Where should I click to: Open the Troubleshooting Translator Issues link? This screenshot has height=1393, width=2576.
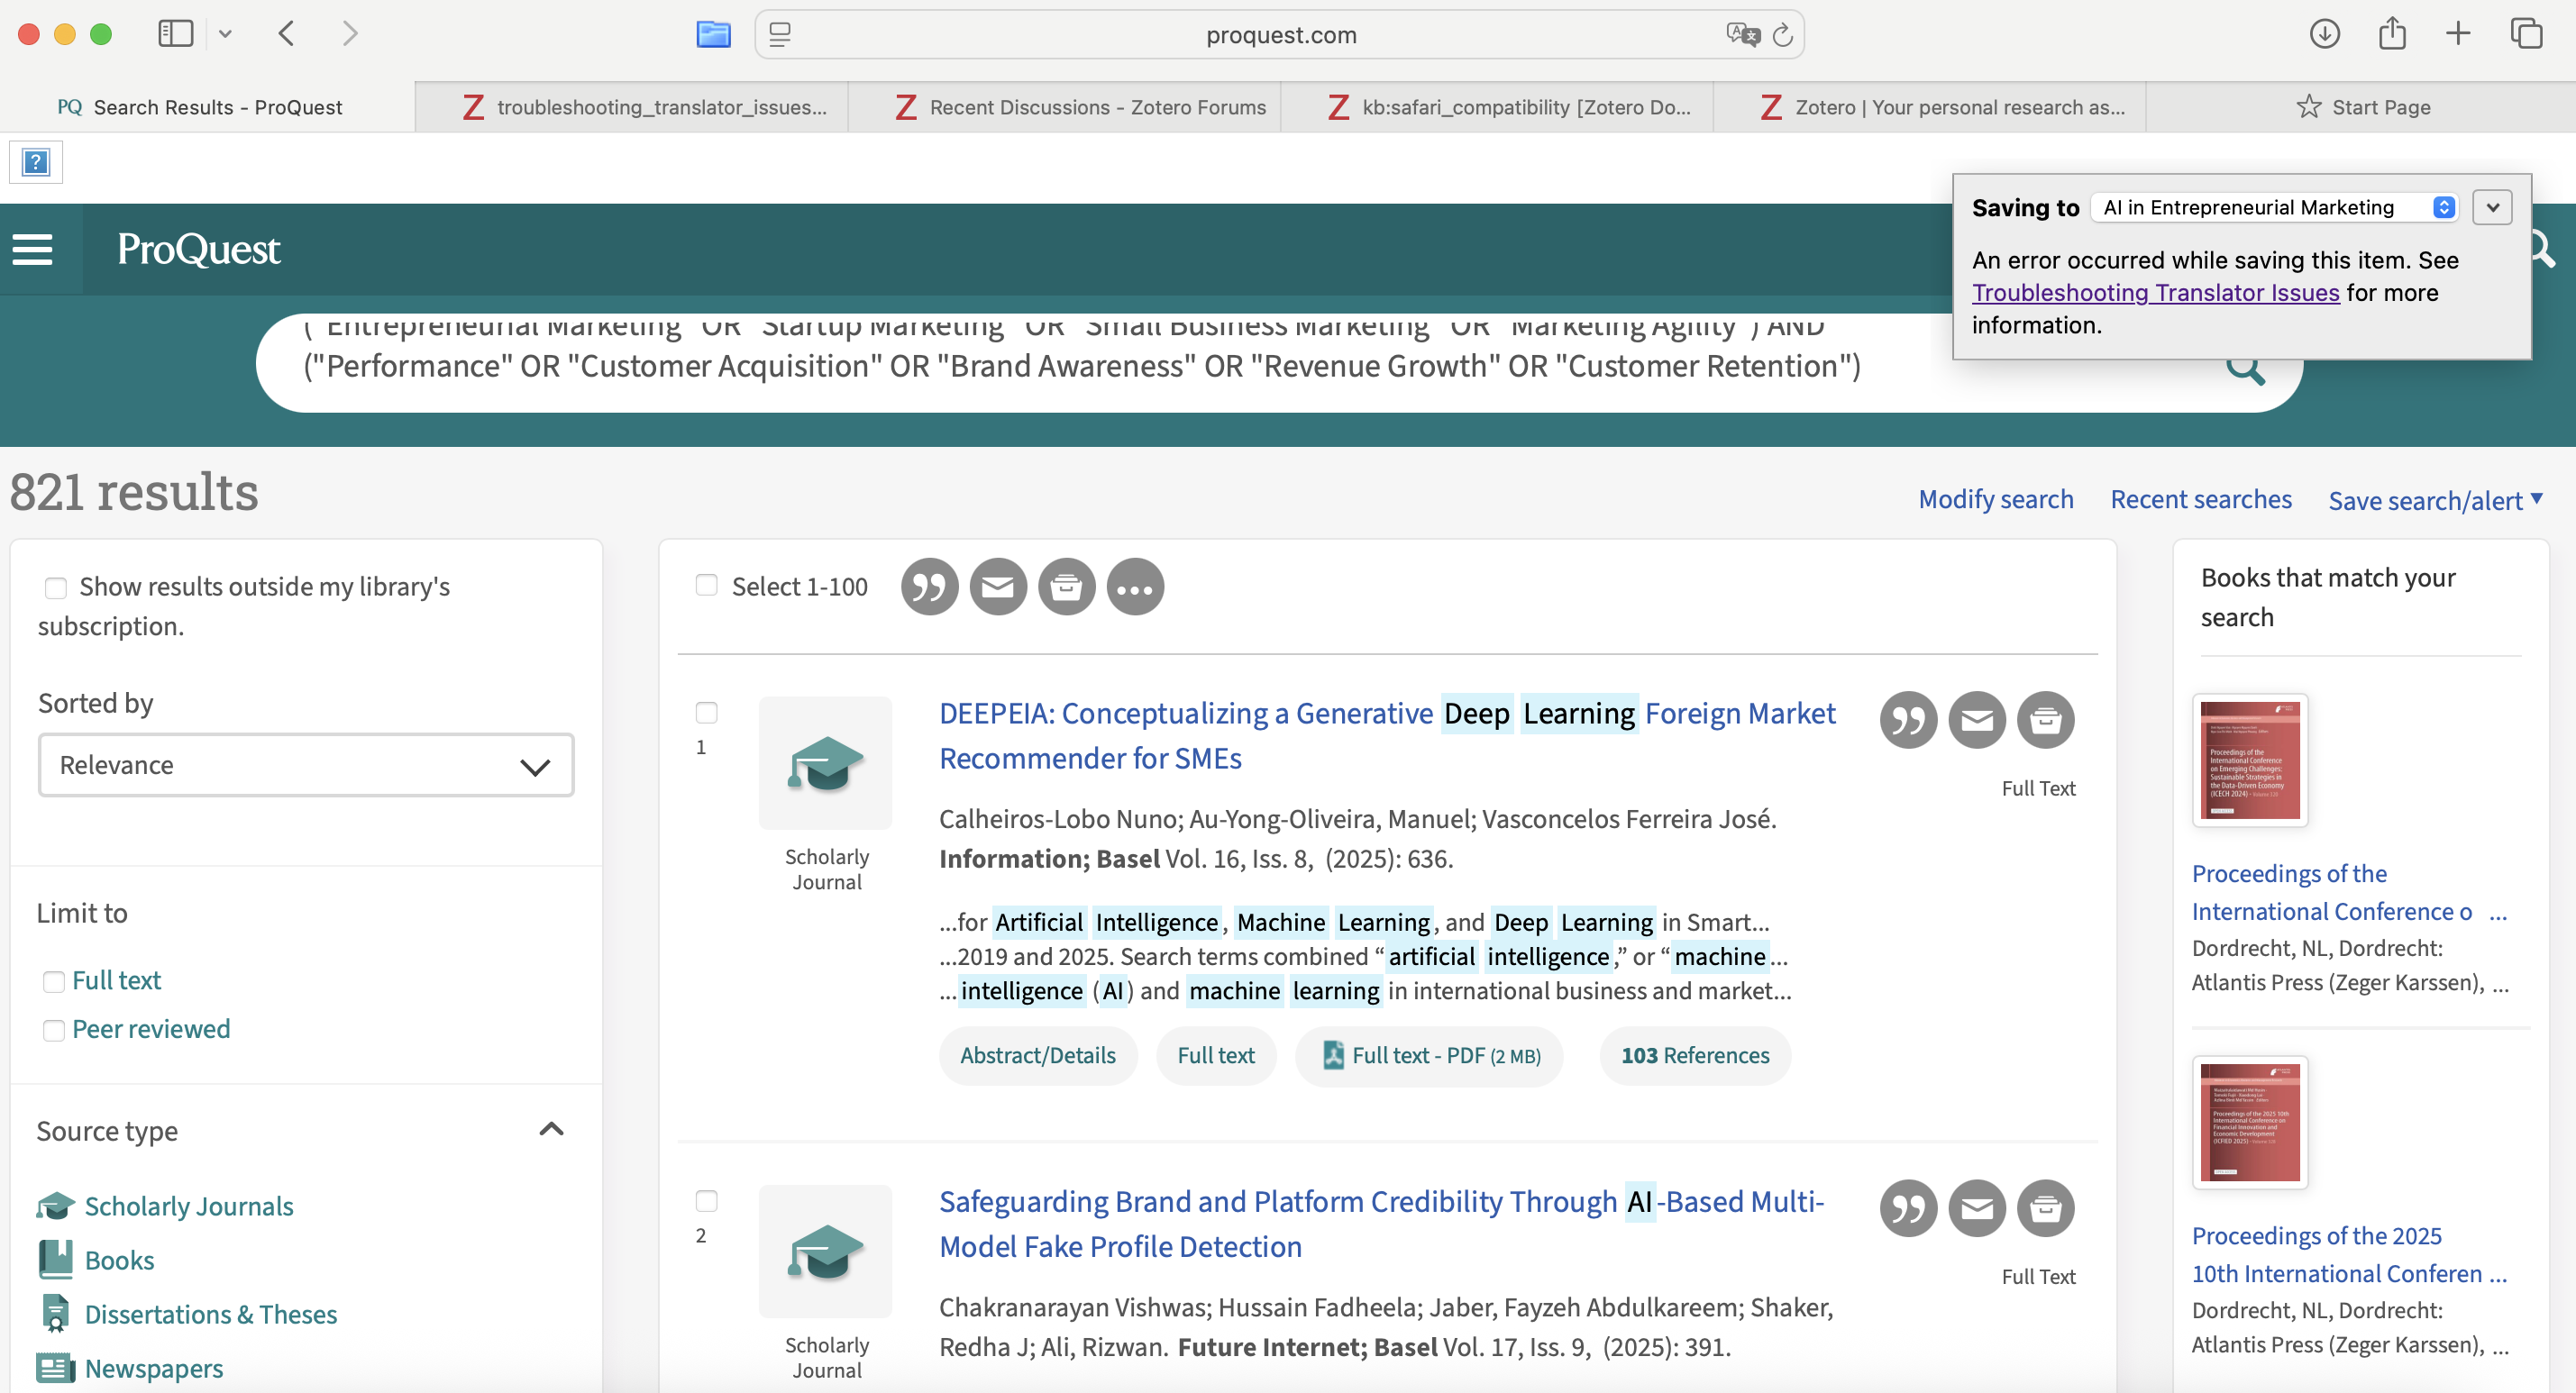point(2155,293)
